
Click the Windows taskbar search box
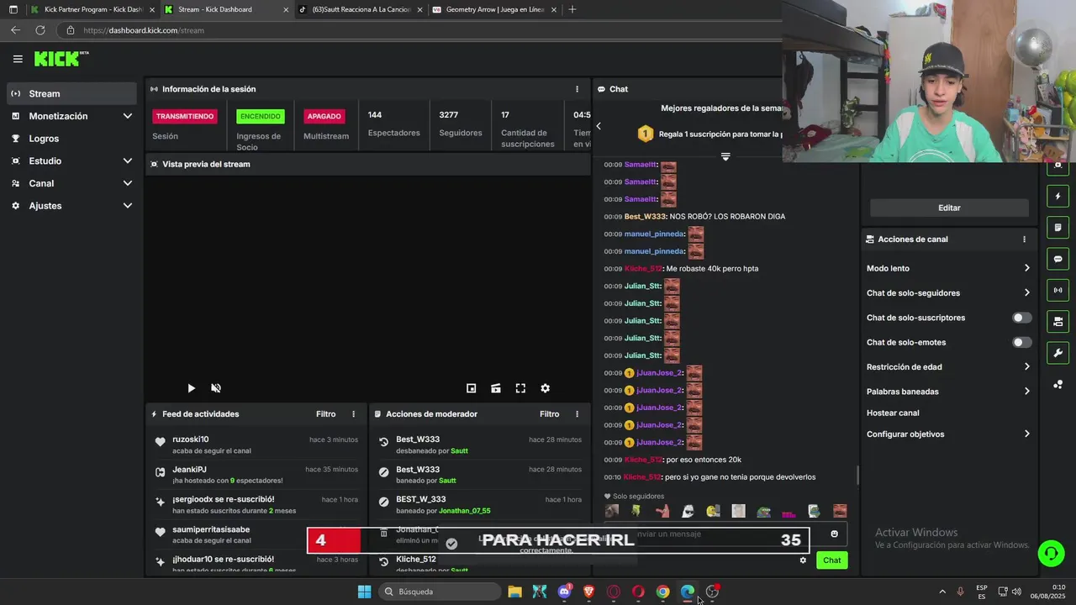(x=441, y=592)
